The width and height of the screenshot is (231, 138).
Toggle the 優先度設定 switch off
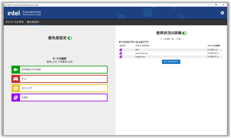[70, 38]
